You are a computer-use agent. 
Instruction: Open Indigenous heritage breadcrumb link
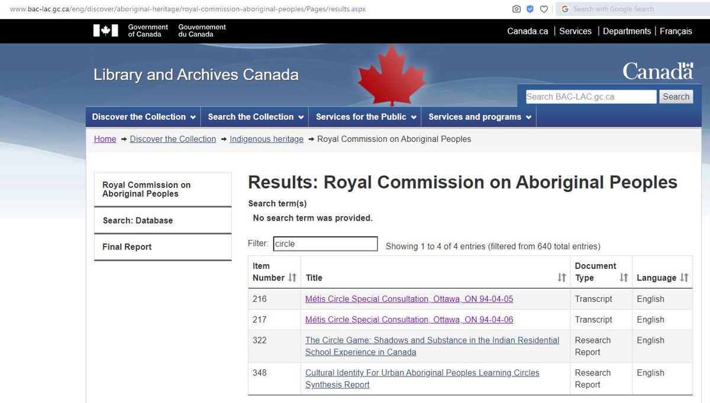(266, 139)
